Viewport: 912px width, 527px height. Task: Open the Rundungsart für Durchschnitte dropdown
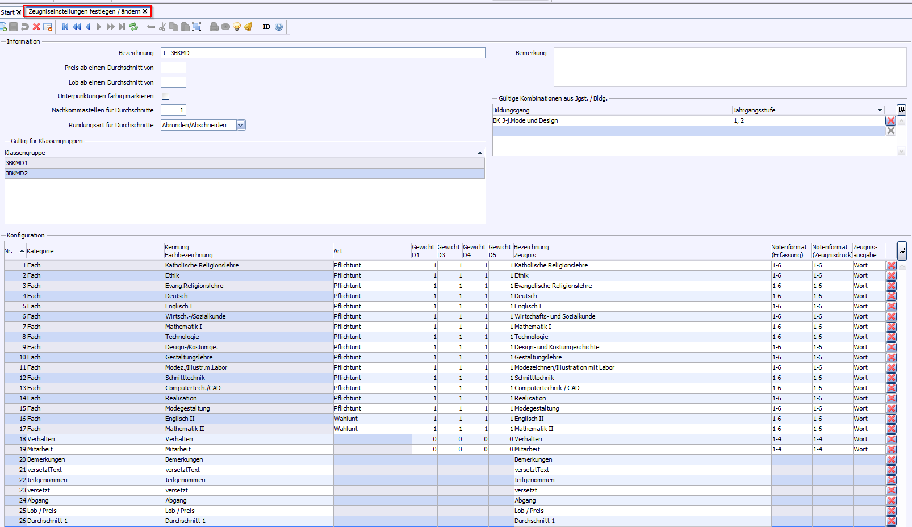click(241, 126)
